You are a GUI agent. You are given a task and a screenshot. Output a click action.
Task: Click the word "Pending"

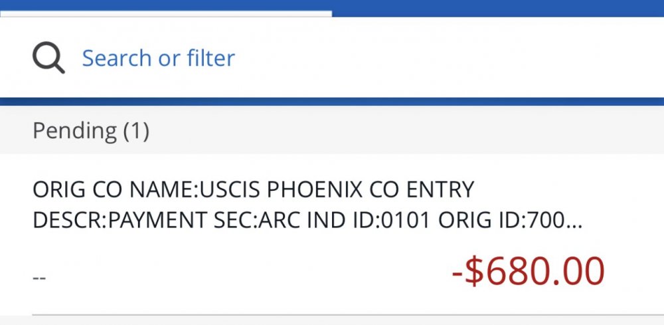(75, 130)
